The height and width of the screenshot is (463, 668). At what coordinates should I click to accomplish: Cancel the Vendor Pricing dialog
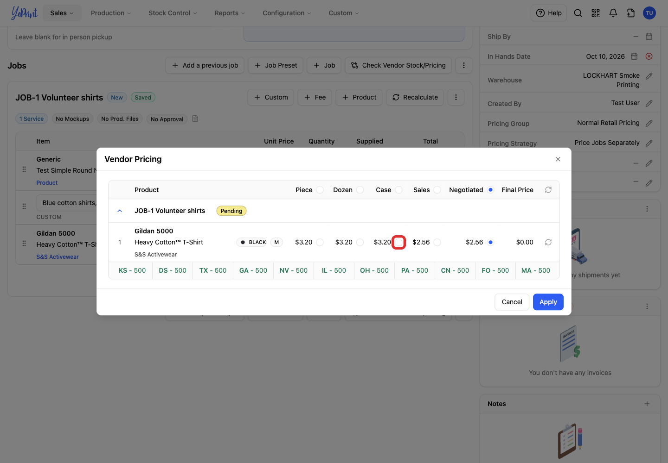click(512, 302)
